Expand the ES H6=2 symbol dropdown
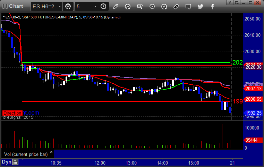Image resolution: width=264 pixels, height=167 pixels. [x=60, y=7]
